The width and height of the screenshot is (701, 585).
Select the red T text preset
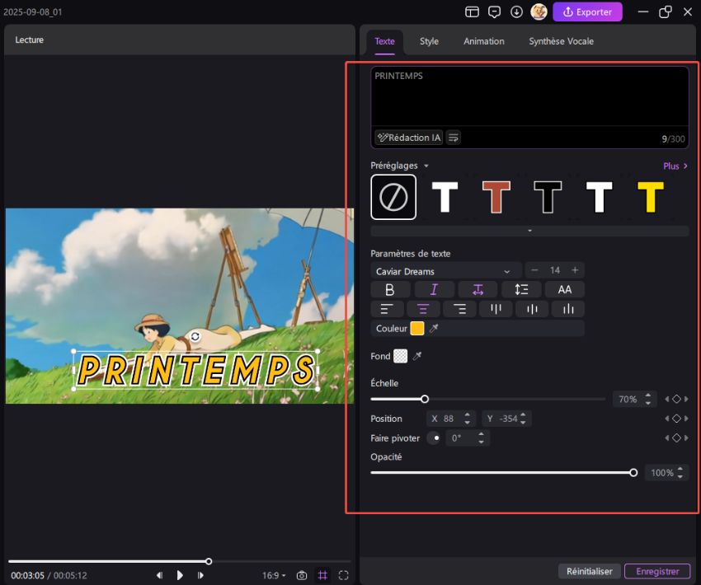[496, 197]
